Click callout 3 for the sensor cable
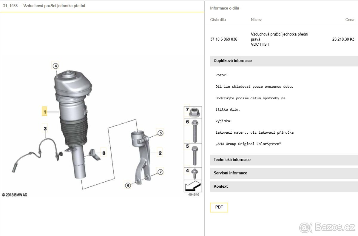Image resolution: width=358 pixels, height=236 pixels. coord(45,129)
